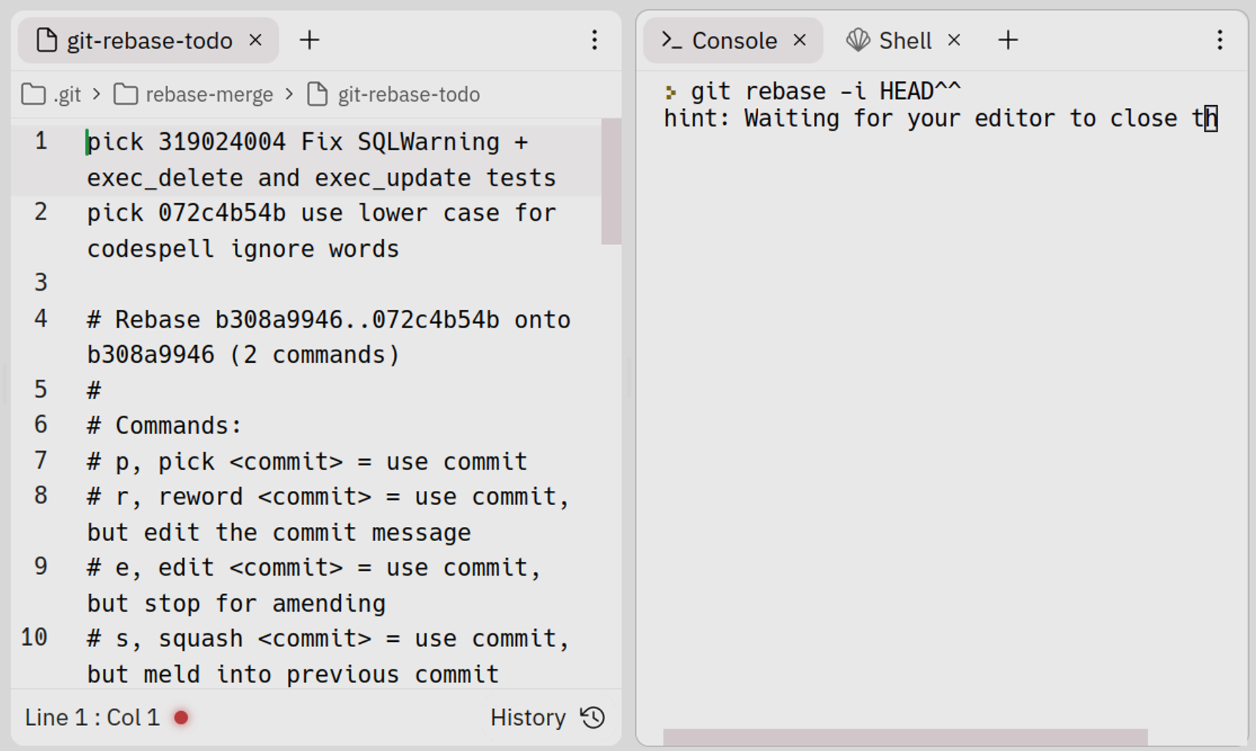Image resolution: width=1256 pixels, height=751 pixels.
Task: Click the Line 1 : Col 1 status indicator
Action: 92,717
